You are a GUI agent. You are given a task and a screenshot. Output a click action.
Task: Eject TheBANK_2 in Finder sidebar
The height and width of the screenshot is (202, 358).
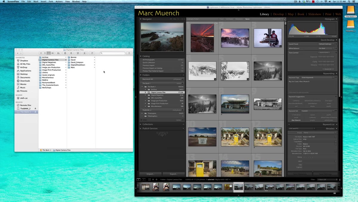click(x=36, y=108)
